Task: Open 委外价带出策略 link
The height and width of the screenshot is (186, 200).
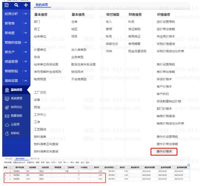Action: coord(167,144)
